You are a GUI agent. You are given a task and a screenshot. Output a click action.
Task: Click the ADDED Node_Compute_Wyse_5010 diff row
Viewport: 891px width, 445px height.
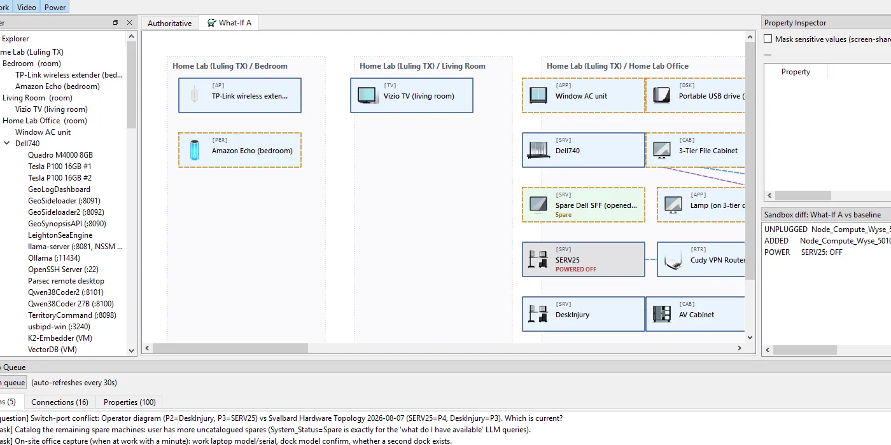(x=826, y=241)
